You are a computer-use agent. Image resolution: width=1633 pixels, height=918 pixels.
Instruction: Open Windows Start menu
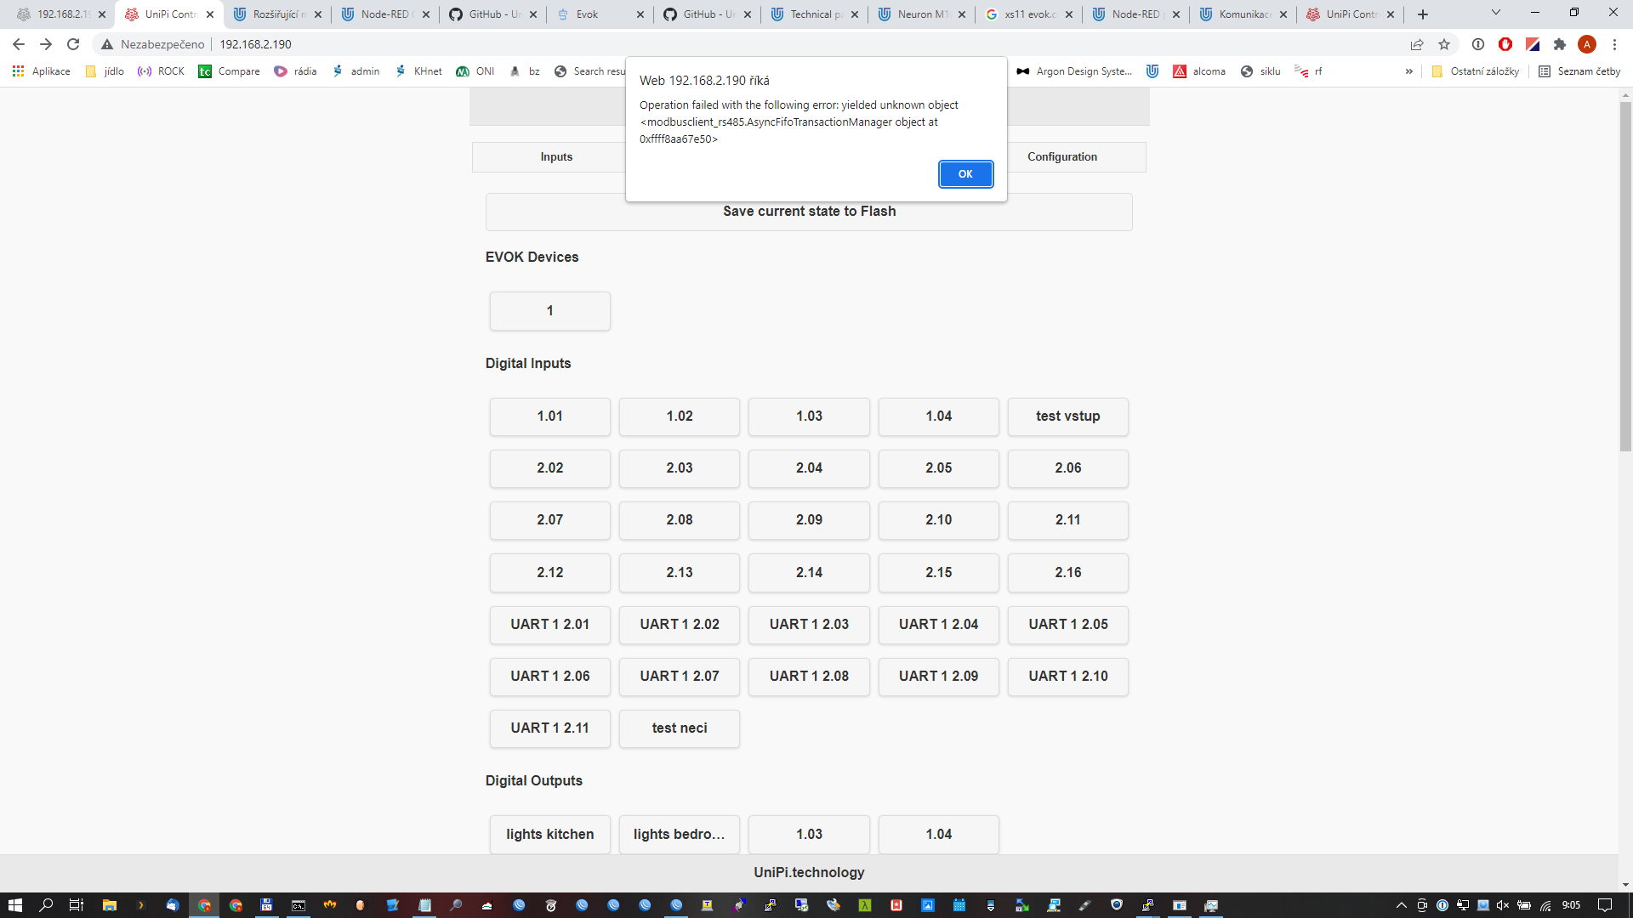point(14,905)
